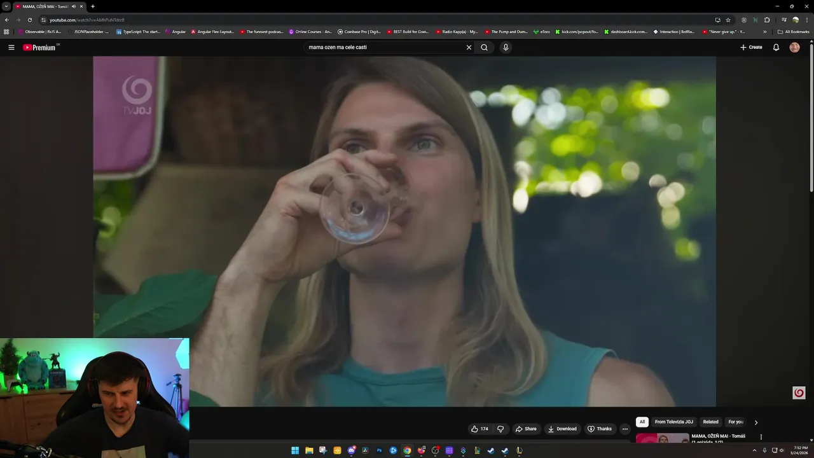Open Discord from taskbar
This screenshot has height=458, width=814.
[351, 450]
